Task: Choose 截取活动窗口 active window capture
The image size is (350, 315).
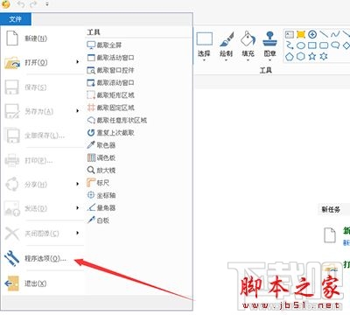Action: pos(111,58)
